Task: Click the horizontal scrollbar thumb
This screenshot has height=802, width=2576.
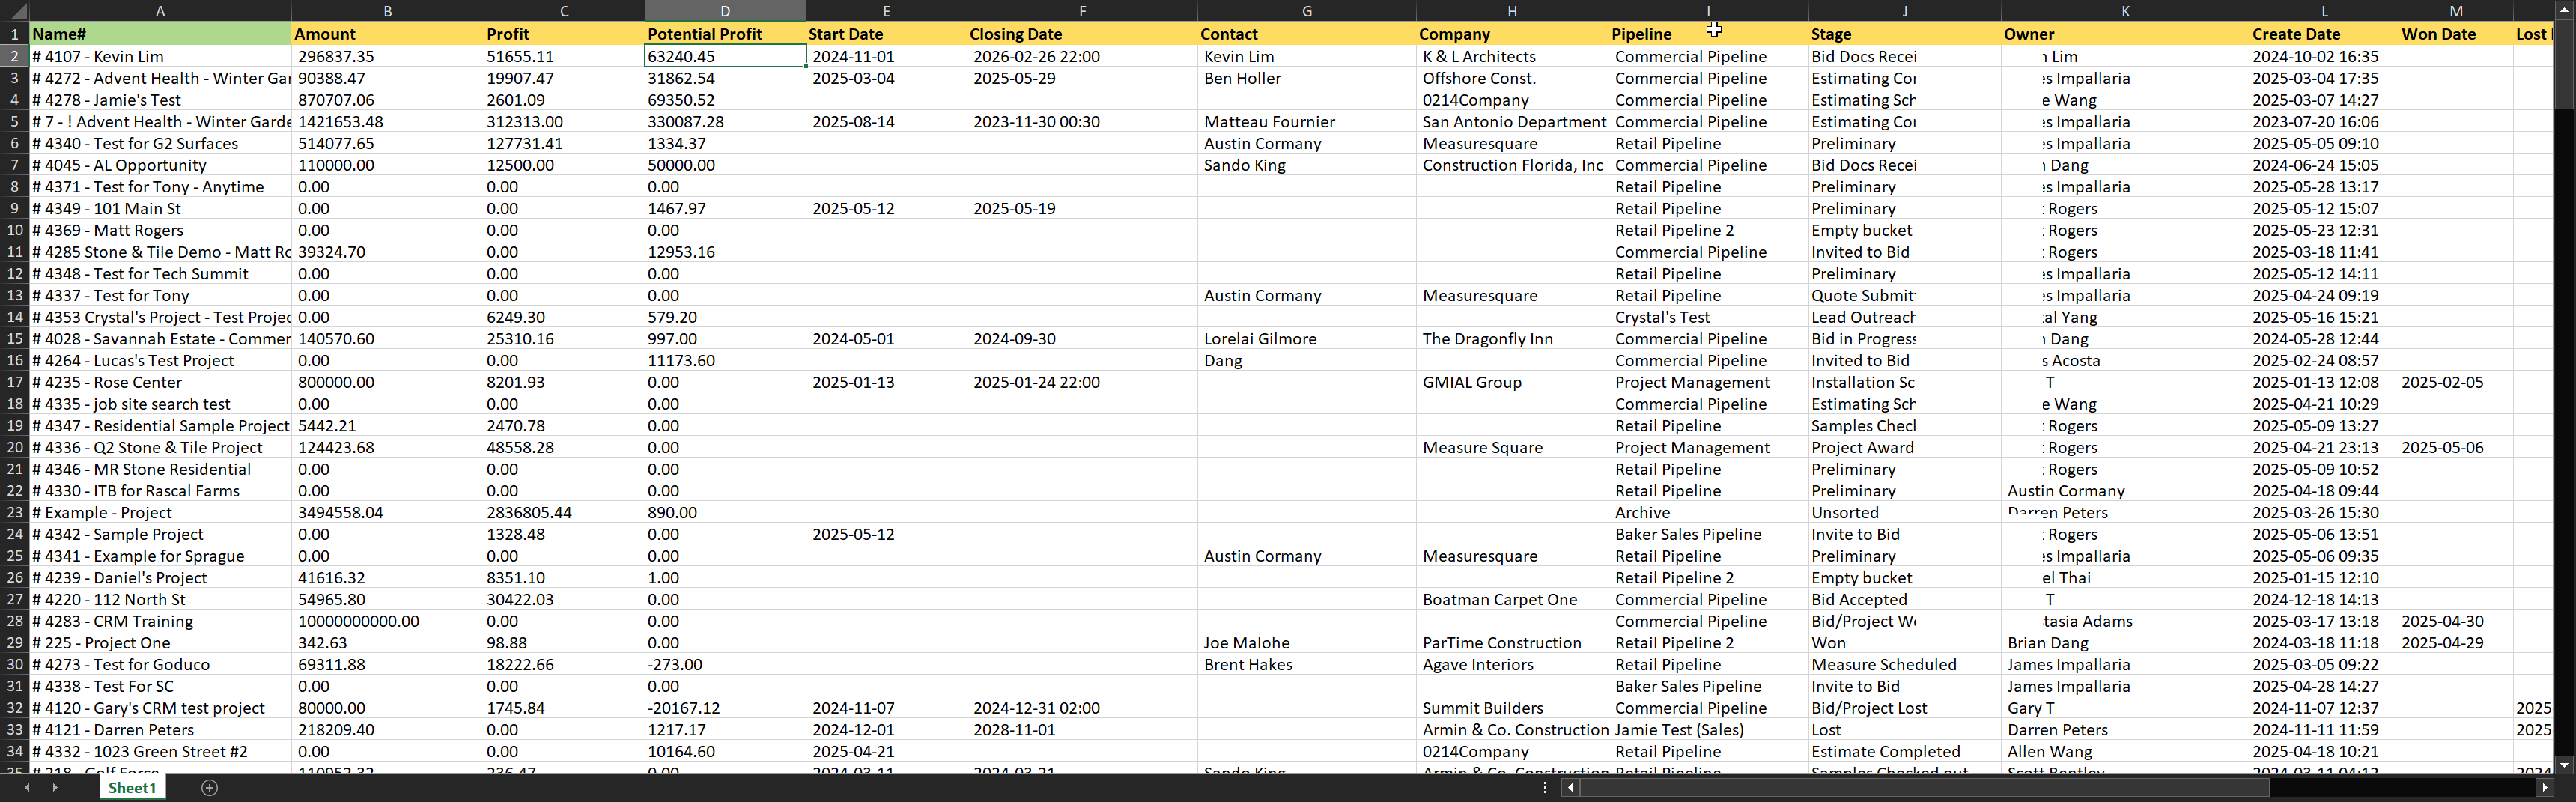Action: click(x=1924, y=788)
